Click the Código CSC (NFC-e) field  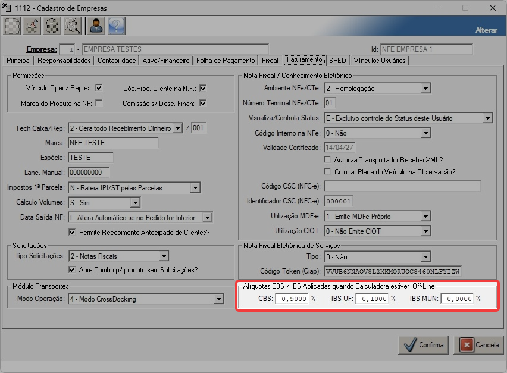402,186
